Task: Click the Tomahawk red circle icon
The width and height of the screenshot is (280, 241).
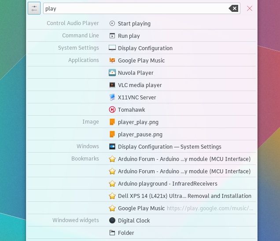Action: 112,110
